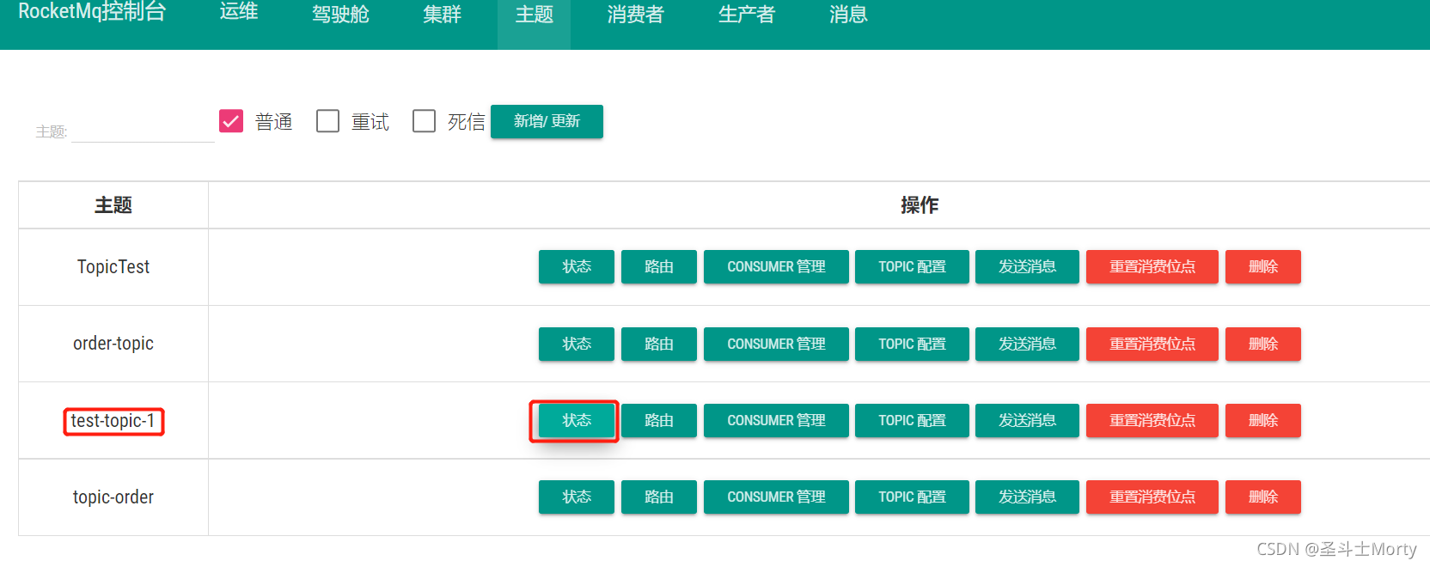
Task: Select the order-topic name cell
Action: point(113,344)
